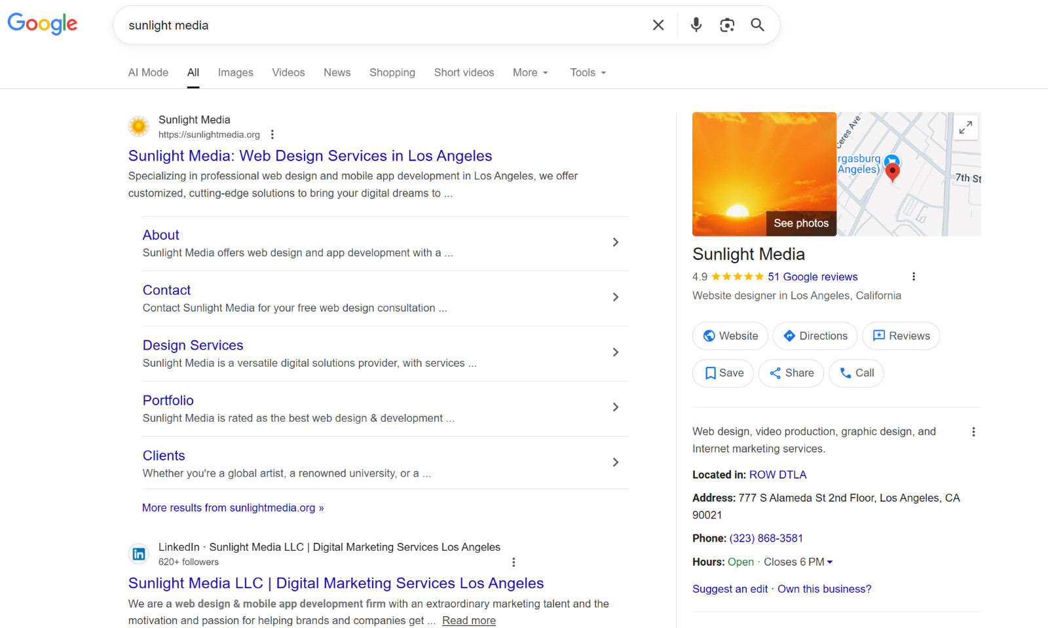The image size is (1048, 628).
Task: Click chevron on Design Services row
Action: click(616, 352)
